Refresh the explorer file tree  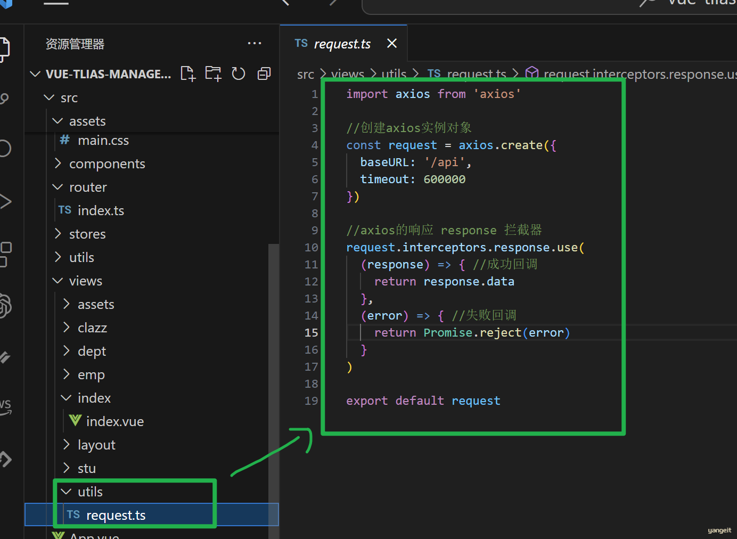click(x=239, y=73)
